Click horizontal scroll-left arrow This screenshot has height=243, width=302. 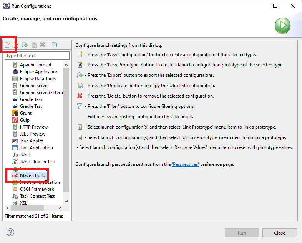[8, 208]
